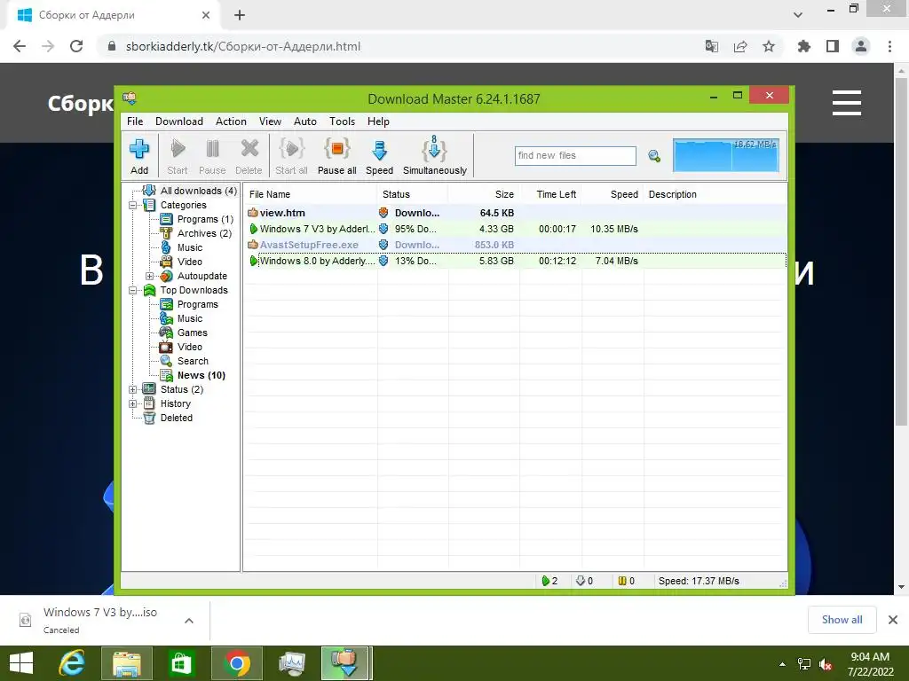Click the Chrome address bar URL
The image size is (909, 681).
coord(243,46)
